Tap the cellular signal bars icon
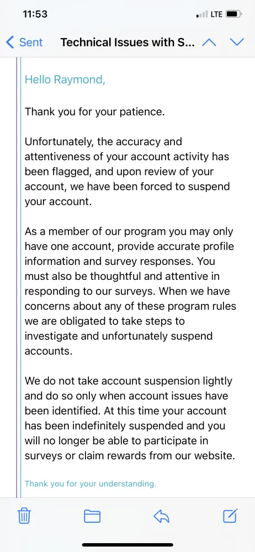Screen dimensions: 255x552 point(202,15)
